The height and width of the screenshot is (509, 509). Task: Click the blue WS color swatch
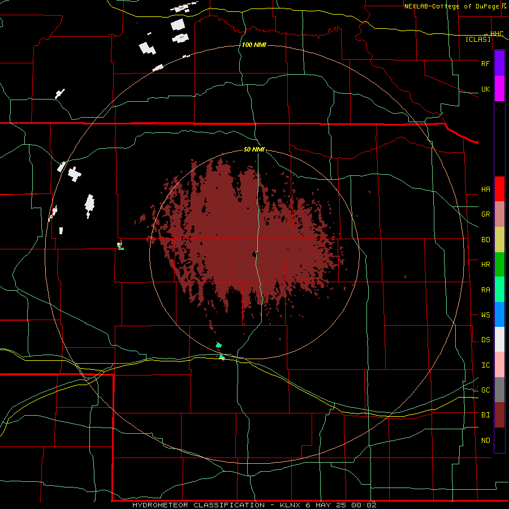[499, 314]
